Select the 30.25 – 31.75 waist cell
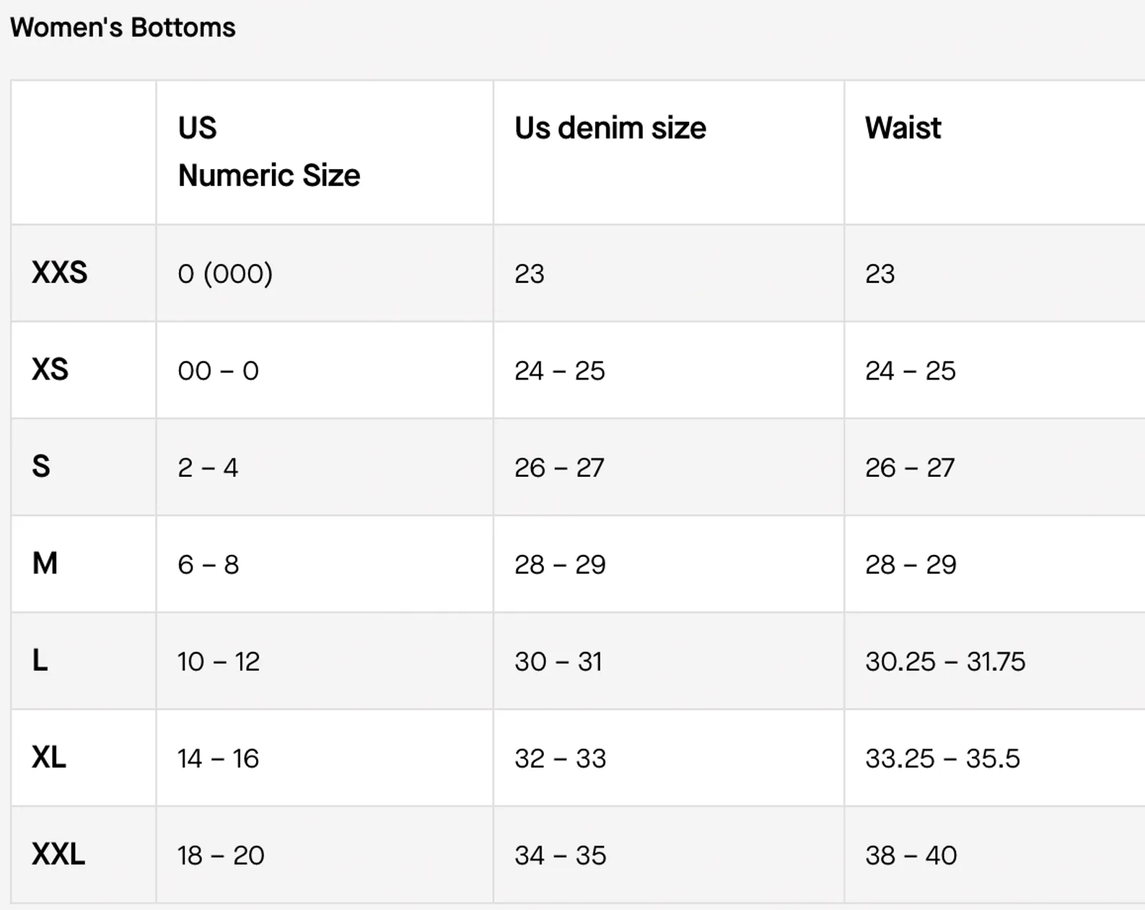 tap(945, 661)
